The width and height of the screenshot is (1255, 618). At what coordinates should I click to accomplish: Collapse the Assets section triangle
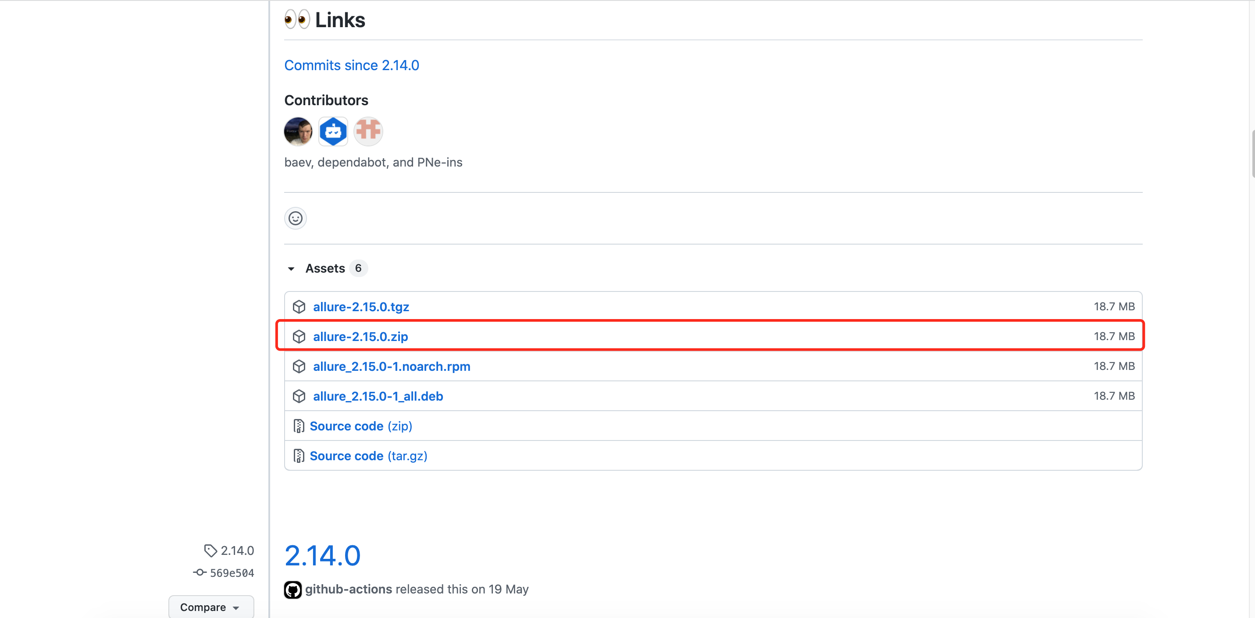pos(291,269)
